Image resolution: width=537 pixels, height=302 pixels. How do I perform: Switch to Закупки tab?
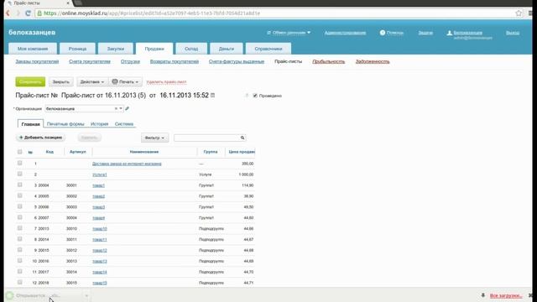(116, 49)
